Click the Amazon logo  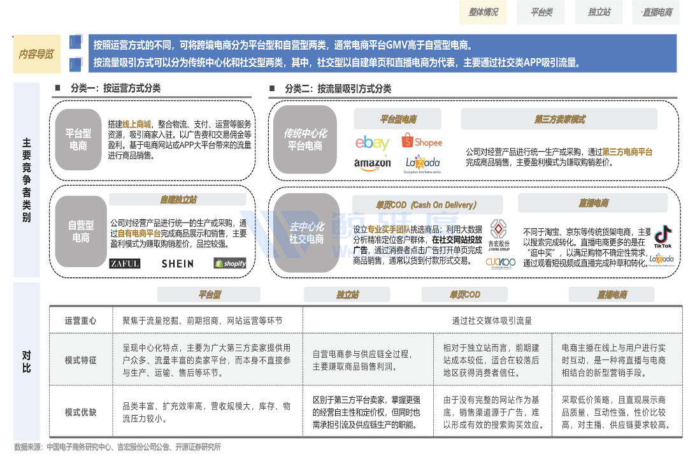tap(373, 164)
